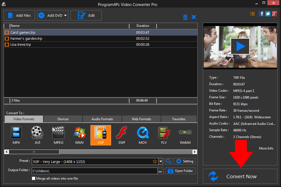Open the Audio Formats tab
Screen dimensions: 281x187
(x=102, y=119)
